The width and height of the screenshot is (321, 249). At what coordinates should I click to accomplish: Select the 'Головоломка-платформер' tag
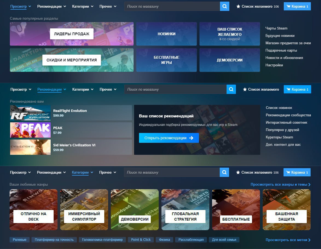[102, 240]
